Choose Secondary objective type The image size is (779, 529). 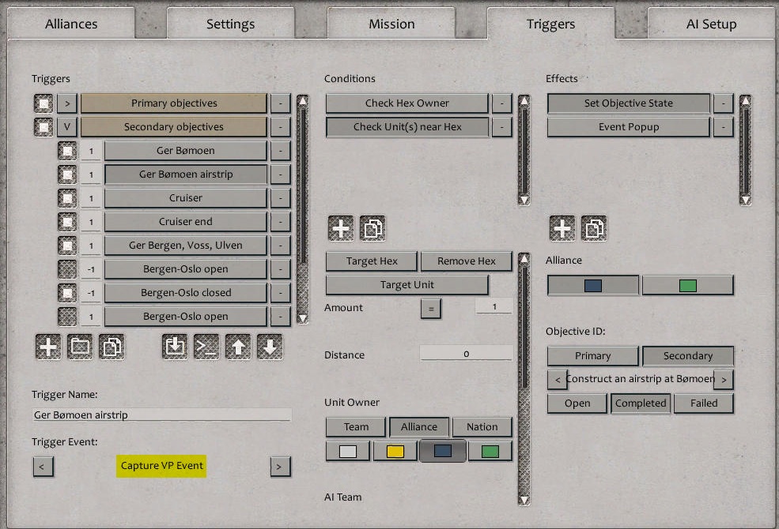(688, 356)
